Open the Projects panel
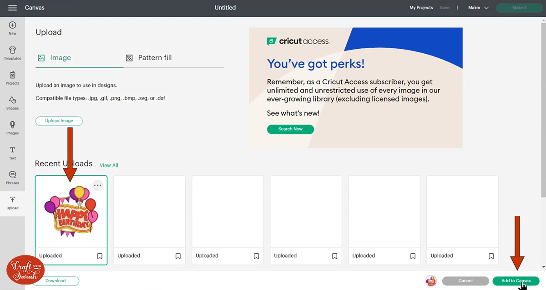546x290 pixels. pyautogui.click(x=12, y=78)
